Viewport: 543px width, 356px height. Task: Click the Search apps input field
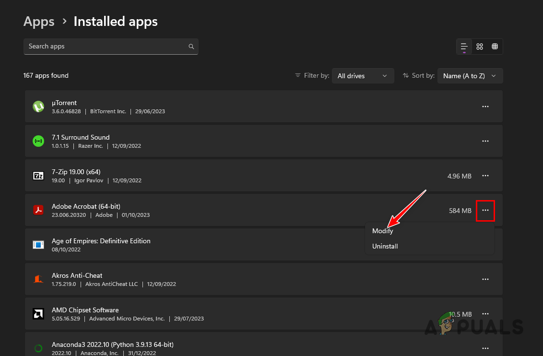point(111,47)
